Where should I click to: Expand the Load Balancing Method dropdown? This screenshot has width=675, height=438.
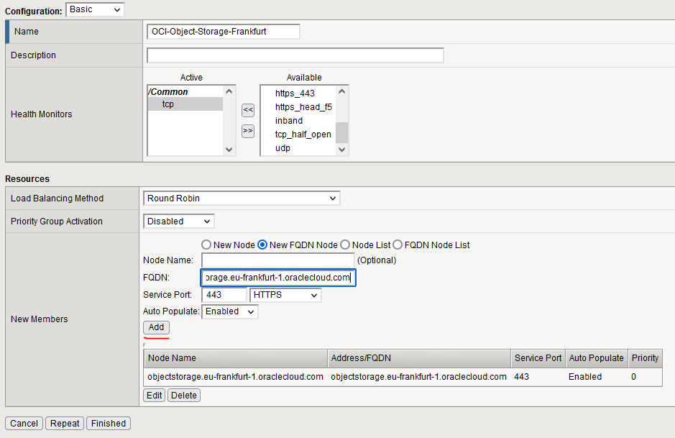(242, 199)
